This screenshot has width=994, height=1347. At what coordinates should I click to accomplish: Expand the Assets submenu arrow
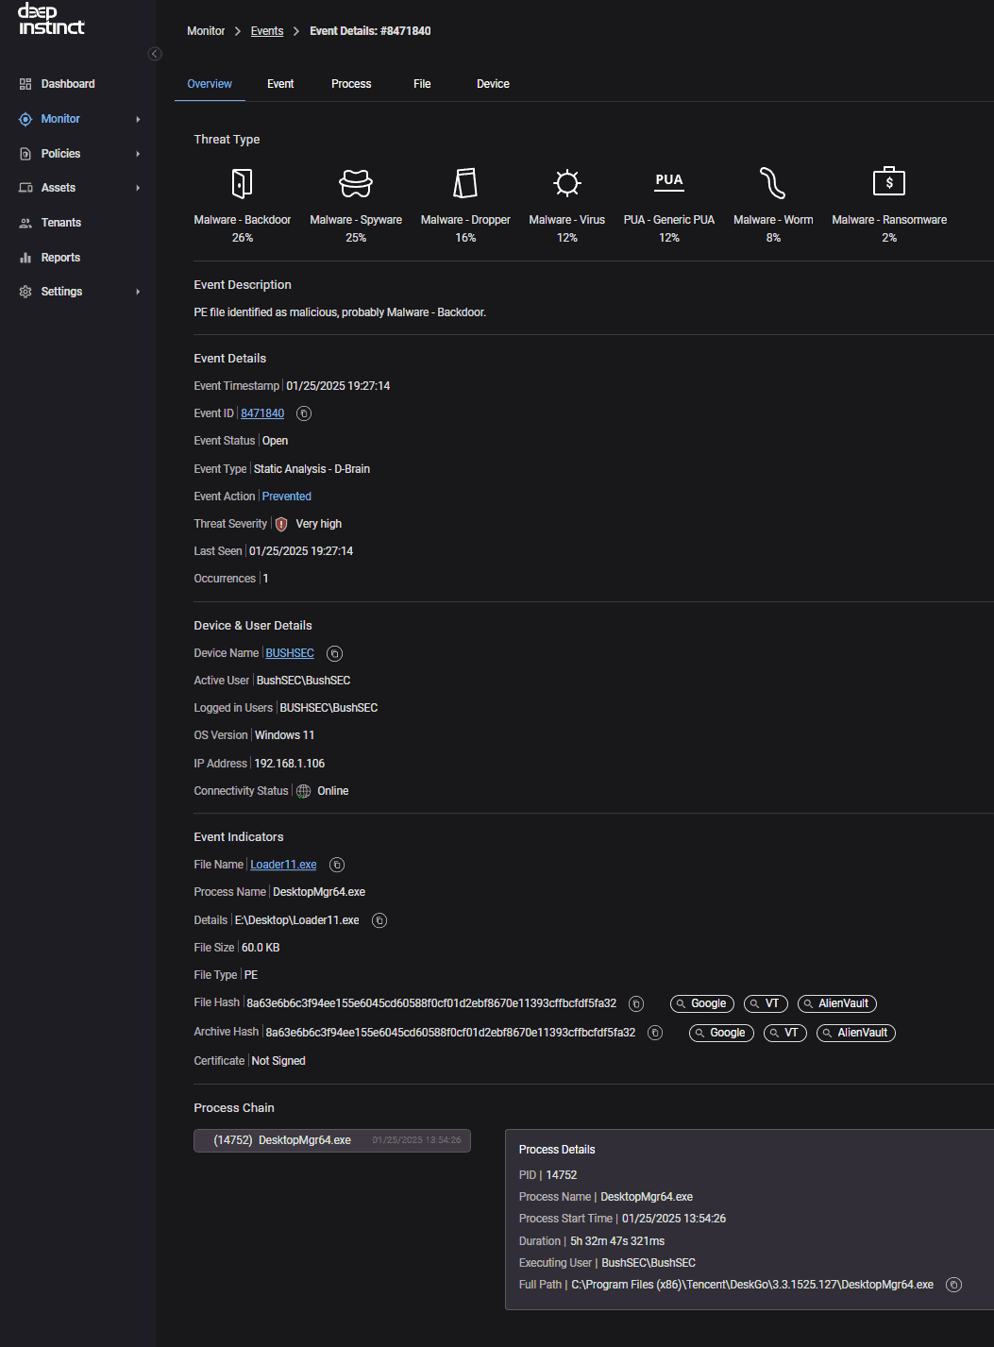point(138,188)
